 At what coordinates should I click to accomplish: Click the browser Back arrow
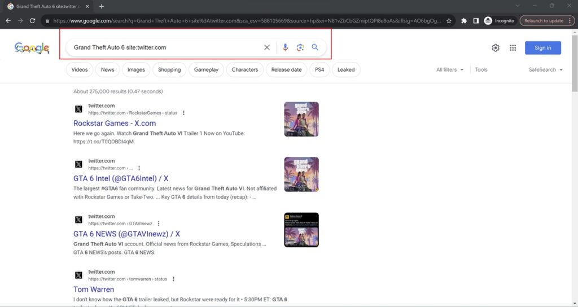coord(8,21)
